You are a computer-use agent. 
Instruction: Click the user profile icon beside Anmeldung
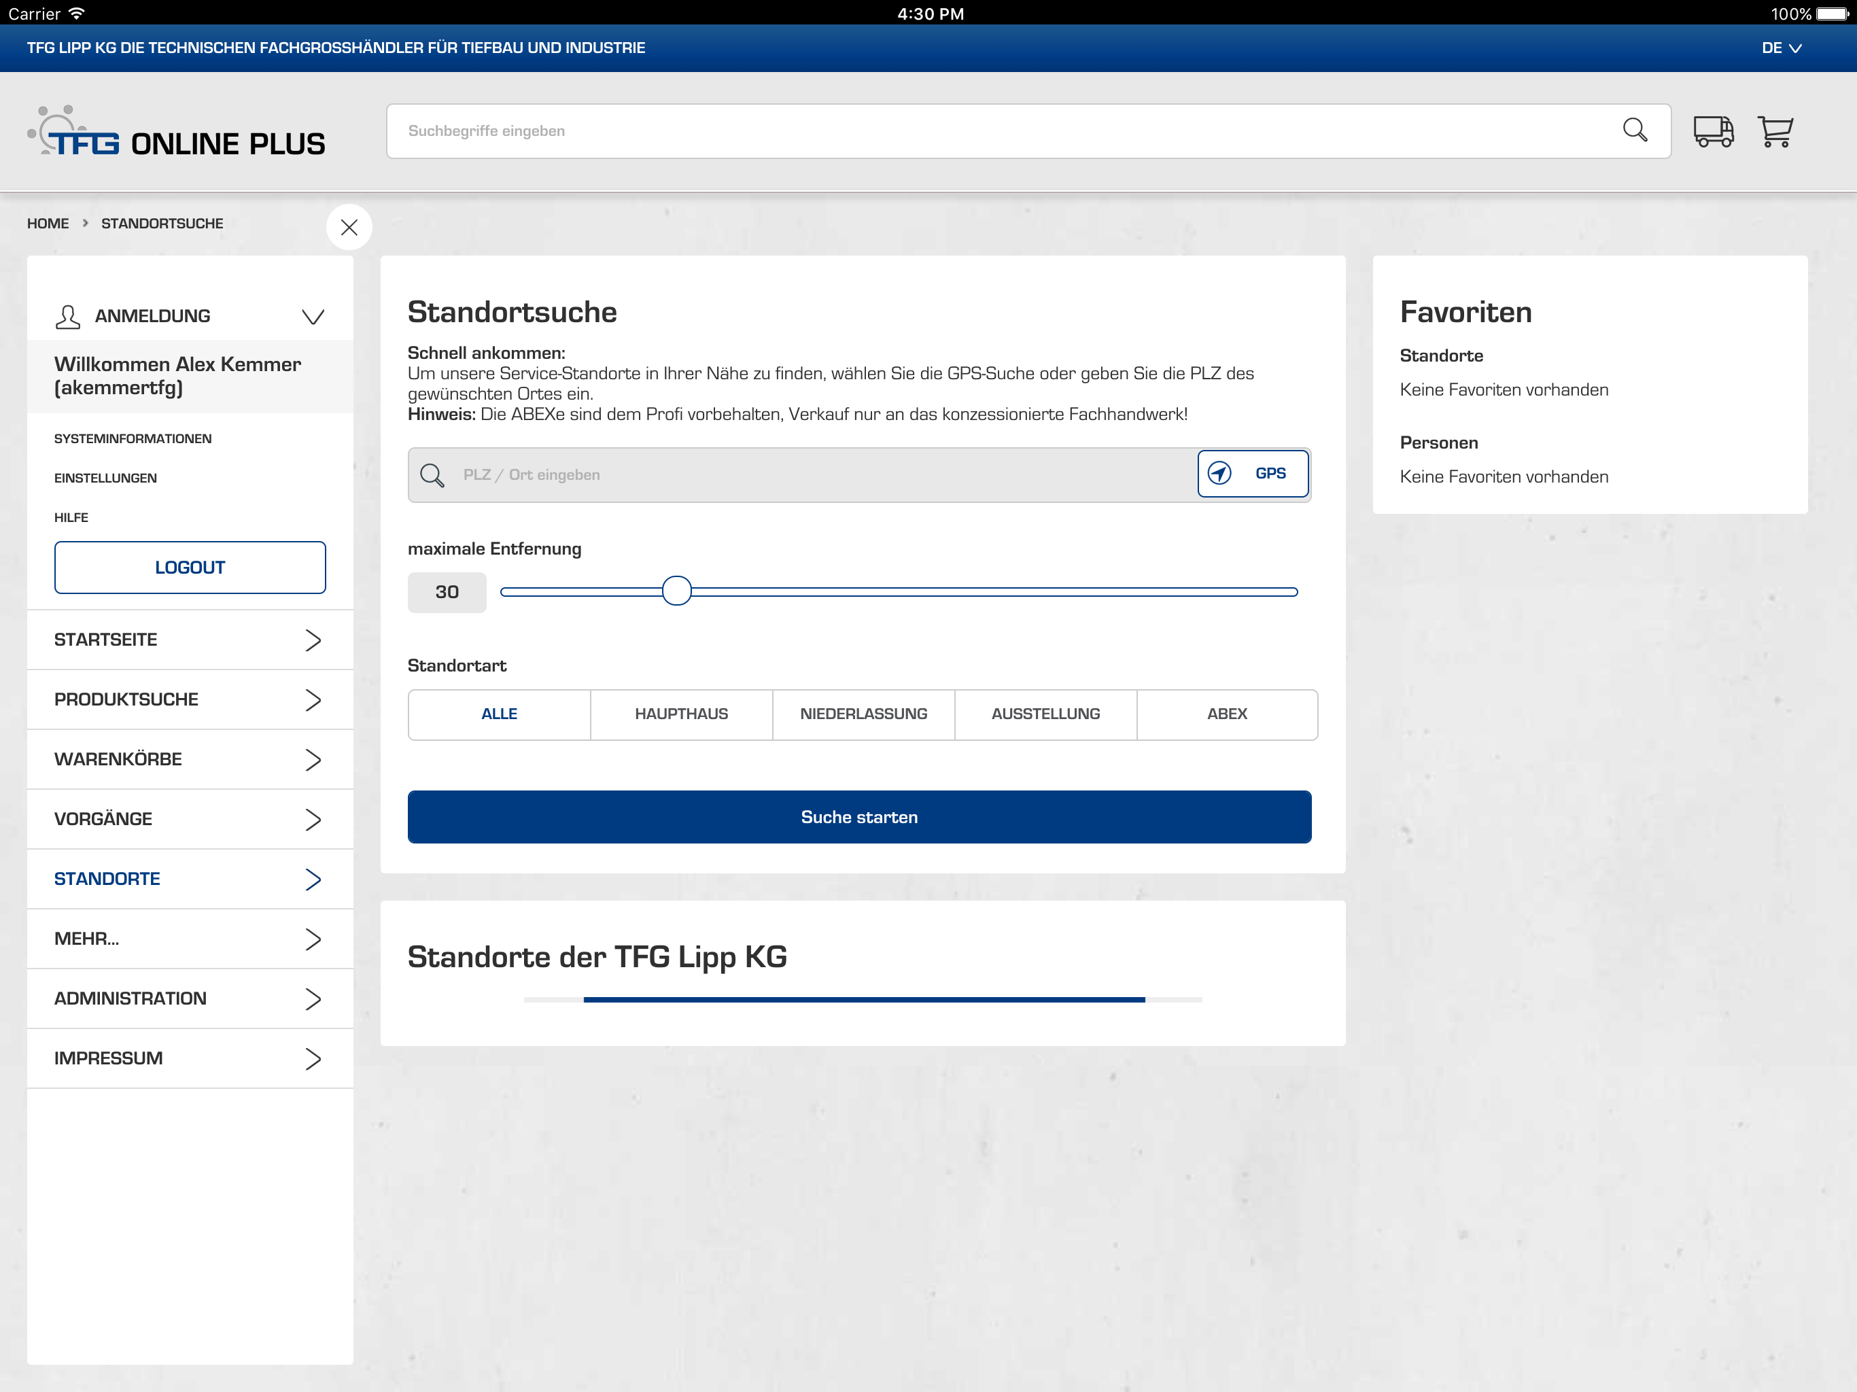67,317
